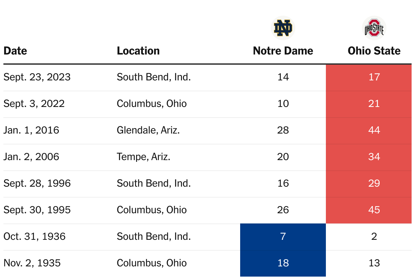Select the Notre Dame column header text
This screenshot has width=415, height=280.
coord(283,51)
